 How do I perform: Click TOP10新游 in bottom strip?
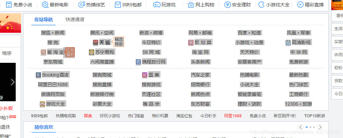(315, 116)
